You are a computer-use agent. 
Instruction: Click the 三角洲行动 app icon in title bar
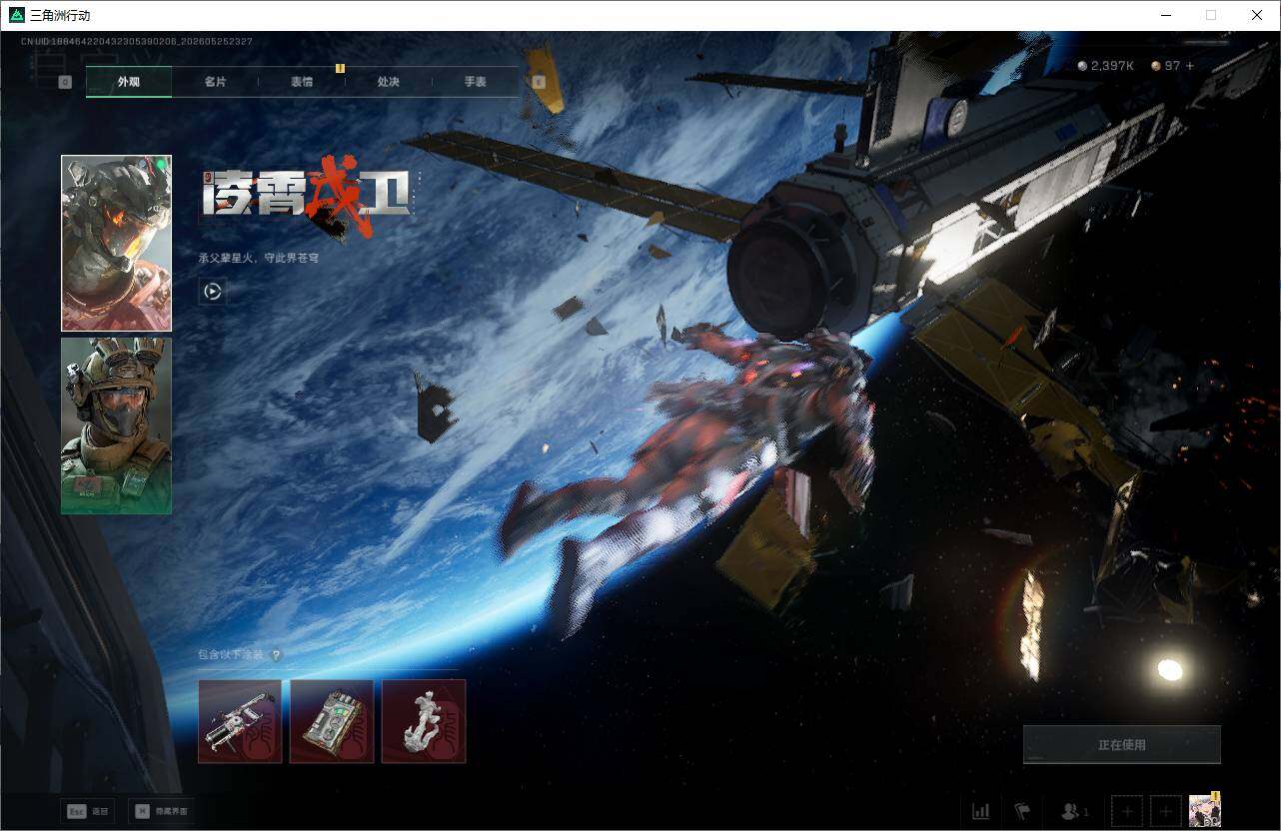click(x=17, y=15)
